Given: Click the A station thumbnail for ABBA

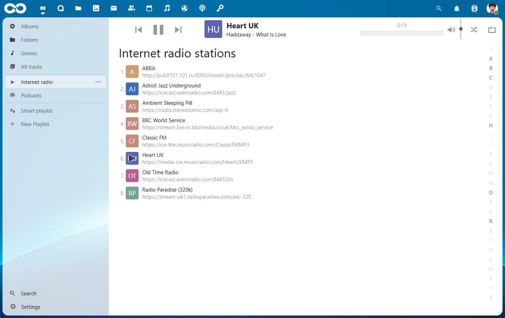Looking at the screenshot, I should [132, 72].
